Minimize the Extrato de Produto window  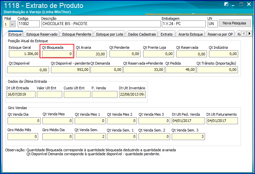click(x=233, y=5)
